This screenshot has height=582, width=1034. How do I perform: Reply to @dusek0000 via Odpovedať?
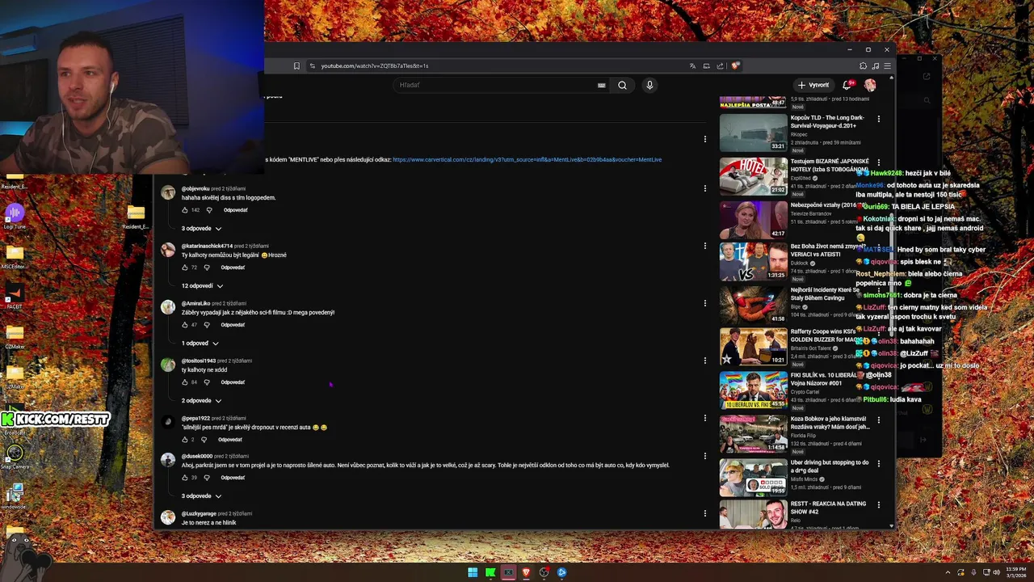(233, 478)
